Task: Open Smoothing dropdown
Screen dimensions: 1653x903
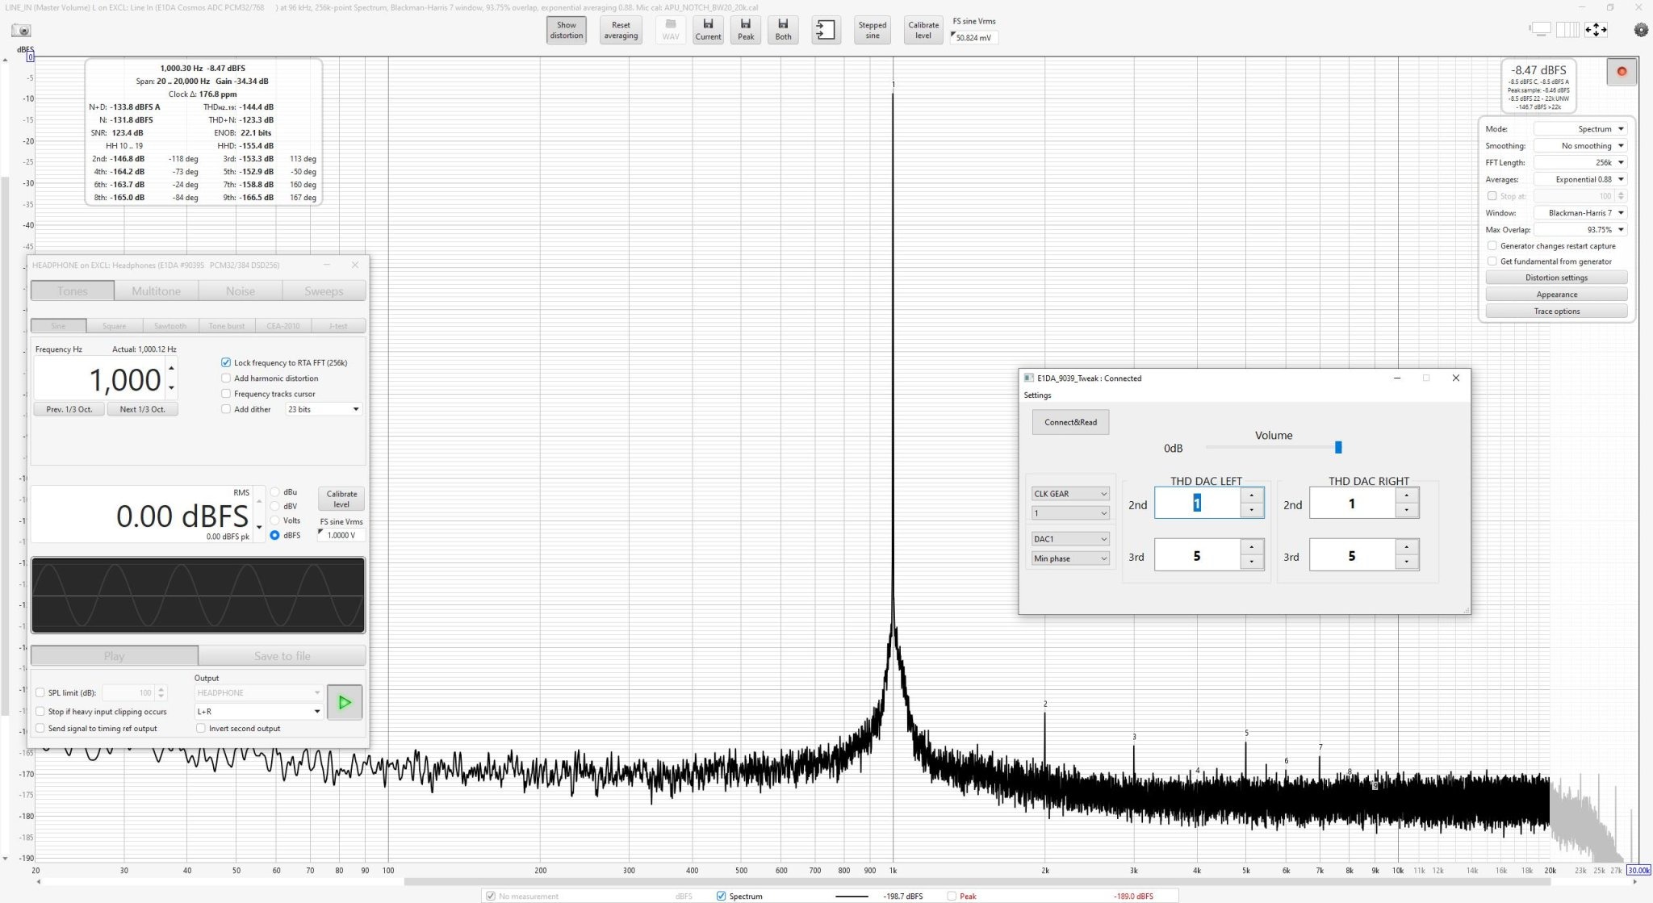Action: tap(1580, 146)
